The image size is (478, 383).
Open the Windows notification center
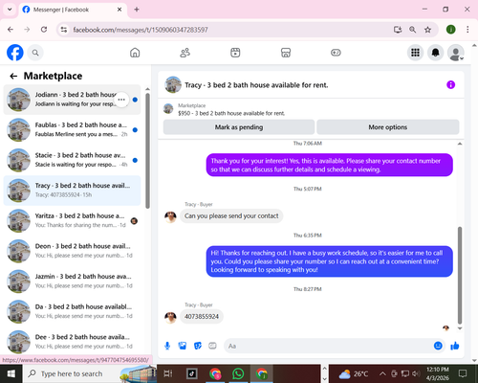463,373
